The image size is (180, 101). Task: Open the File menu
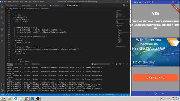pyautogui.click(x=5, y=2)
